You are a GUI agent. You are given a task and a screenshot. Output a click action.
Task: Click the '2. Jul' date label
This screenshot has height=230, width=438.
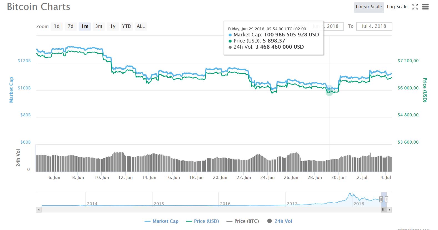coord(362,177)
